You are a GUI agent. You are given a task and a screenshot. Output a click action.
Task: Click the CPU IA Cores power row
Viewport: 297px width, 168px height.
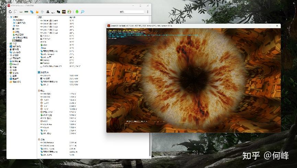point(58,146)
